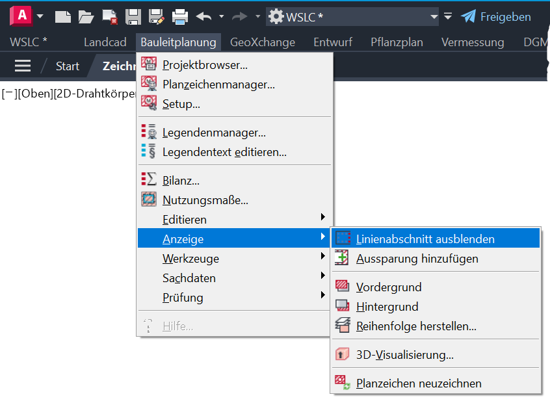Select Planzeichen neuzeichnen
550x403 pixels.
coord(419,383)
